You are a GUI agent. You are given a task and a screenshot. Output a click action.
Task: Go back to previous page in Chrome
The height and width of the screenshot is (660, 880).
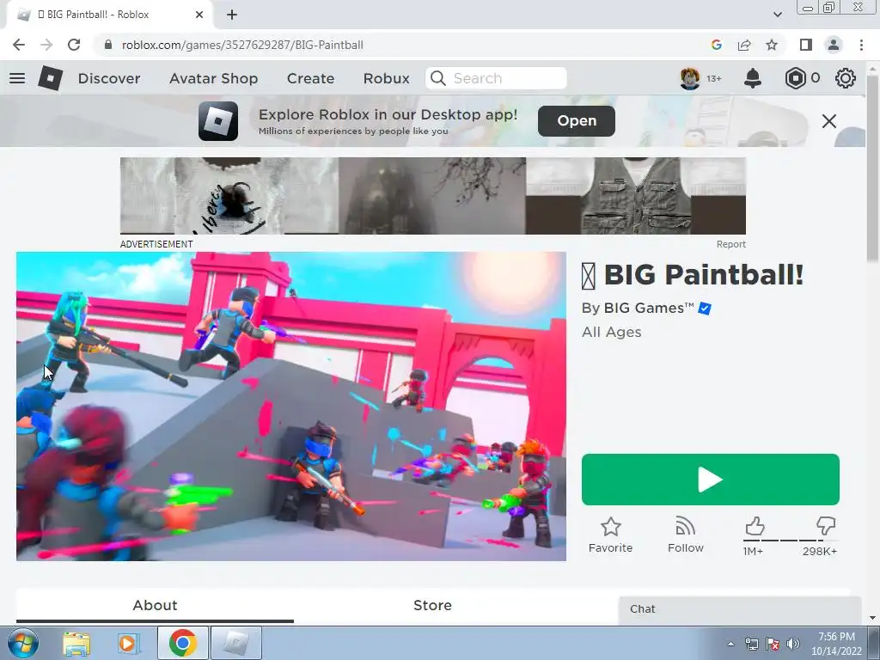click(19, 45)
